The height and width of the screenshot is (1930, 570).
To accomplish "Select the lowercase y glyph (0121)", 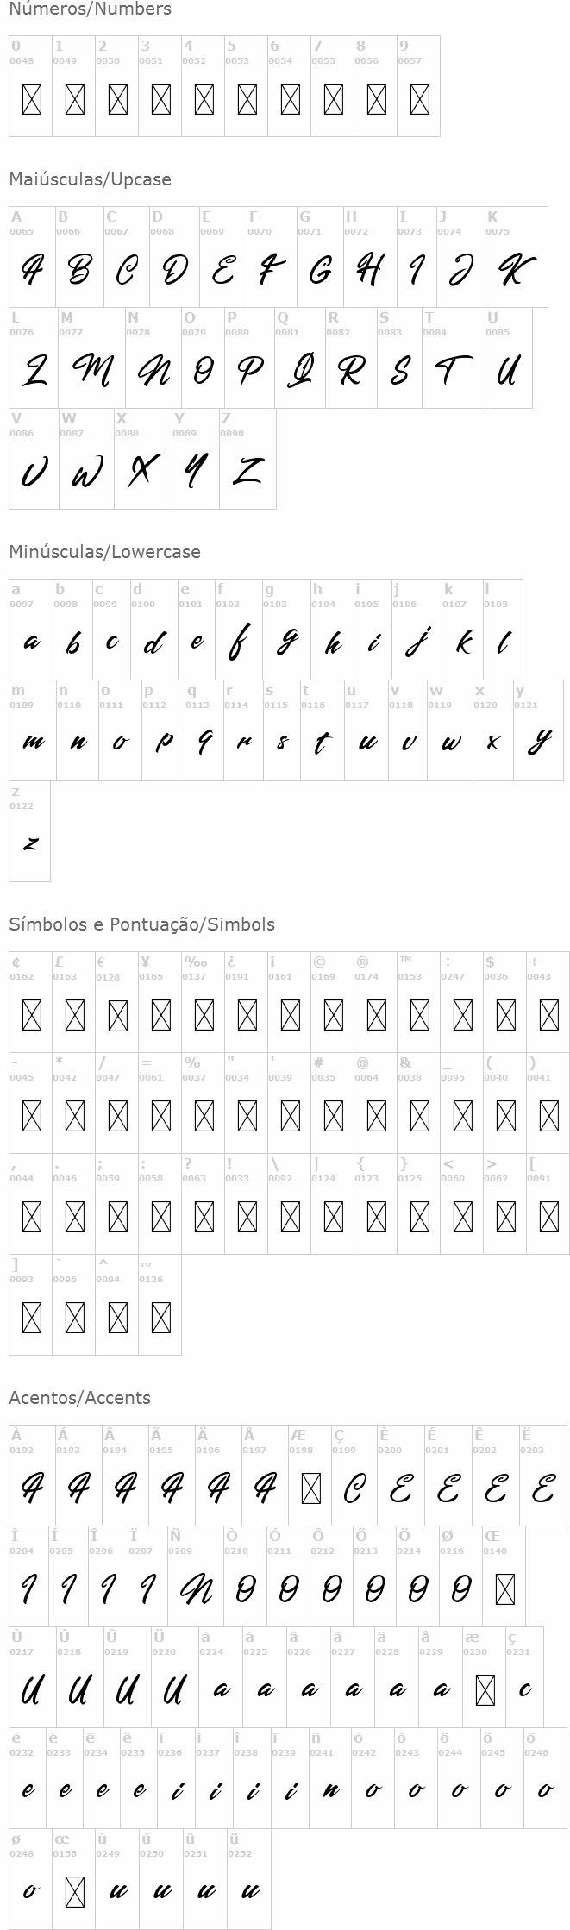I will 538,730.
